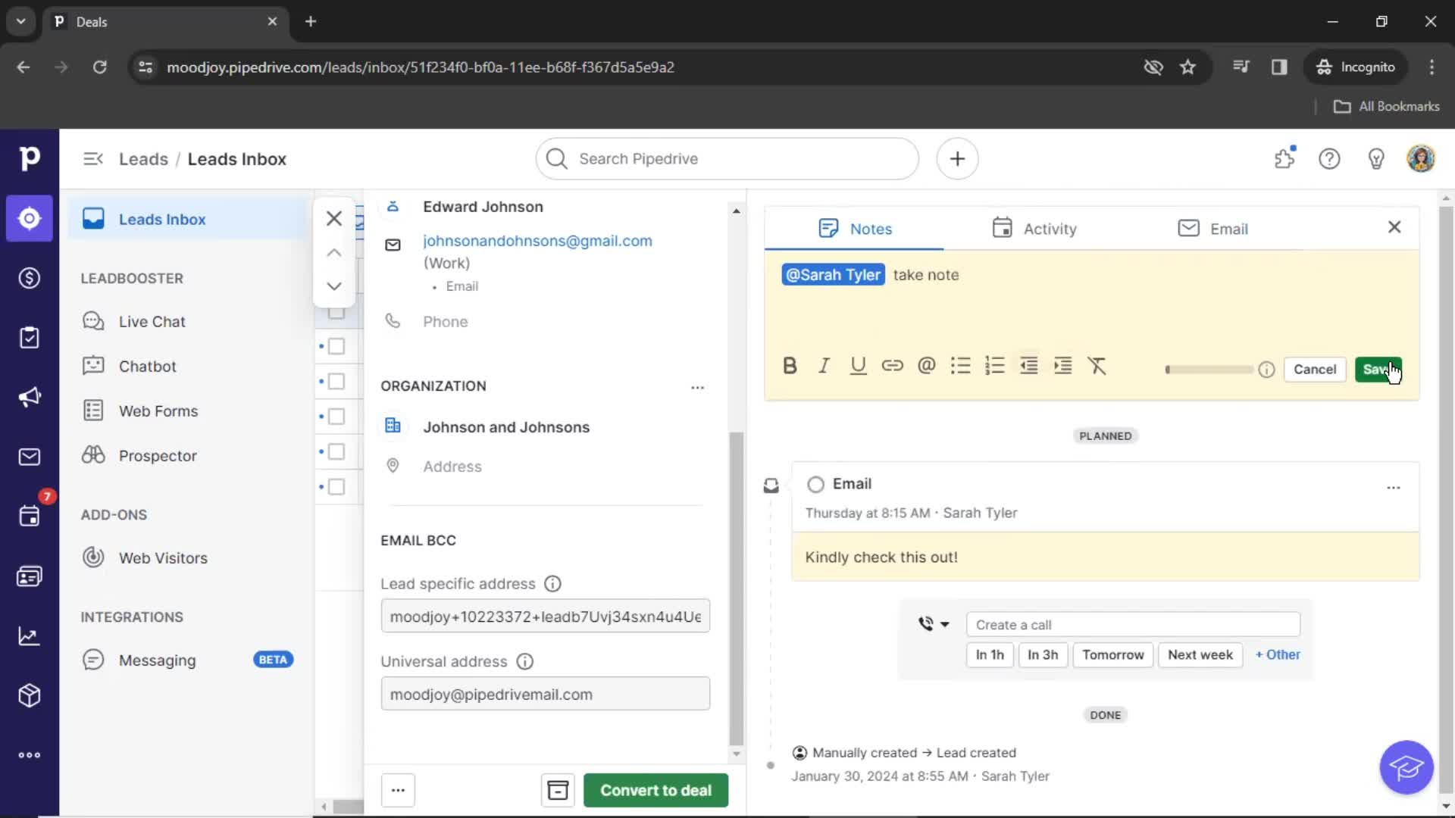Focus the Search Pipedrive field
The height and width of the screenshot is (818, 1455).
pyautogui.click(x=727, y=159)
